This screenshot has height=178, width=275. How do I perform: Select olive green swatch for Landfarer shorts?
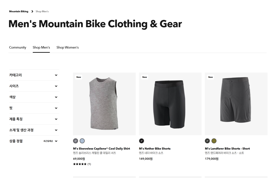(x=214, y=141)
